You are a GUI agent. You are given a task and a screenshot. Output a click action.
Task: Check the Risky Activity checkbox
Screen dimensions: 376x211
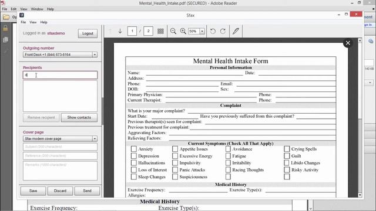(x=287, y=170)
